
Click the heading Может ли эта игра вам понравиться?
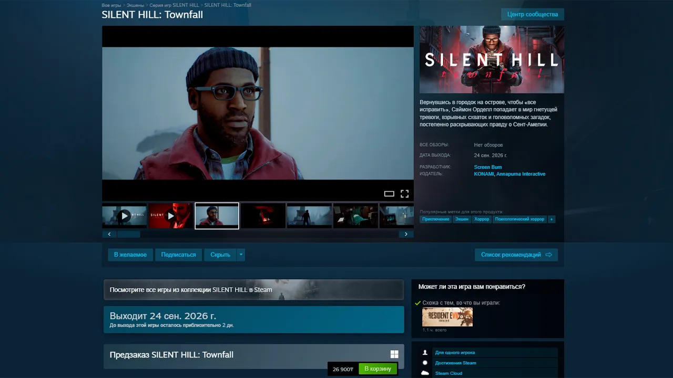[x=472, y=287]
